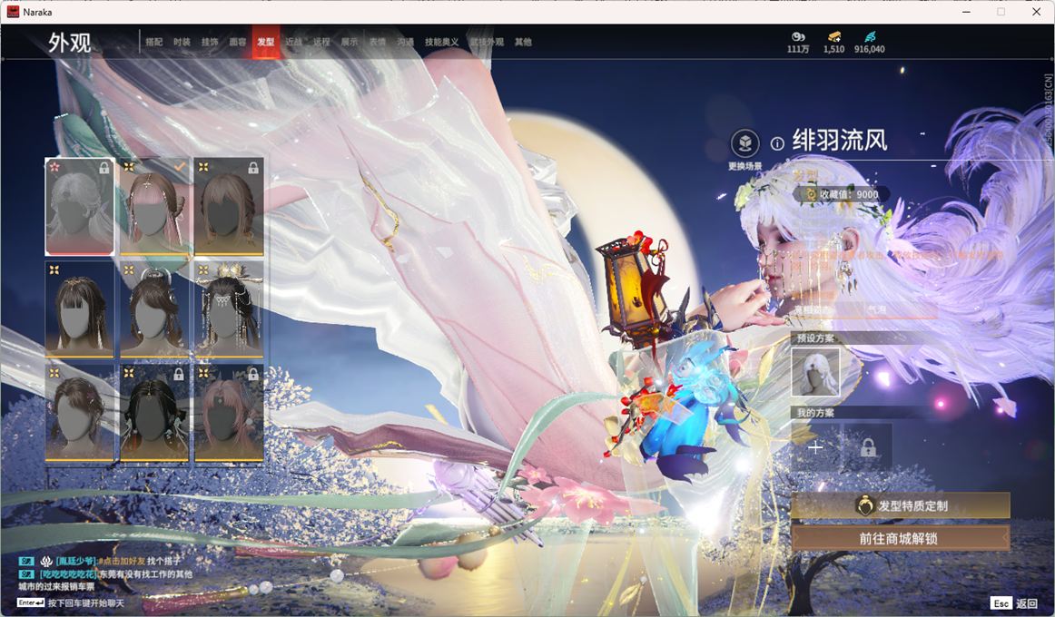Open the 技能奥义 tab
The image size is (1055, 617).
441,43
